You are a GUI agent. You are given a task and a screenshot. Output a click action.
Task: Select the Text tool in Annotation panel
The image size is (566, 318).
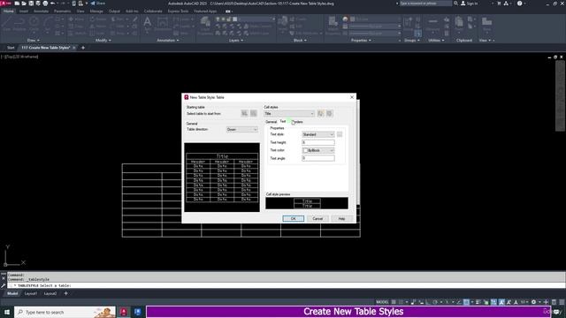click(x=148, y=24)
